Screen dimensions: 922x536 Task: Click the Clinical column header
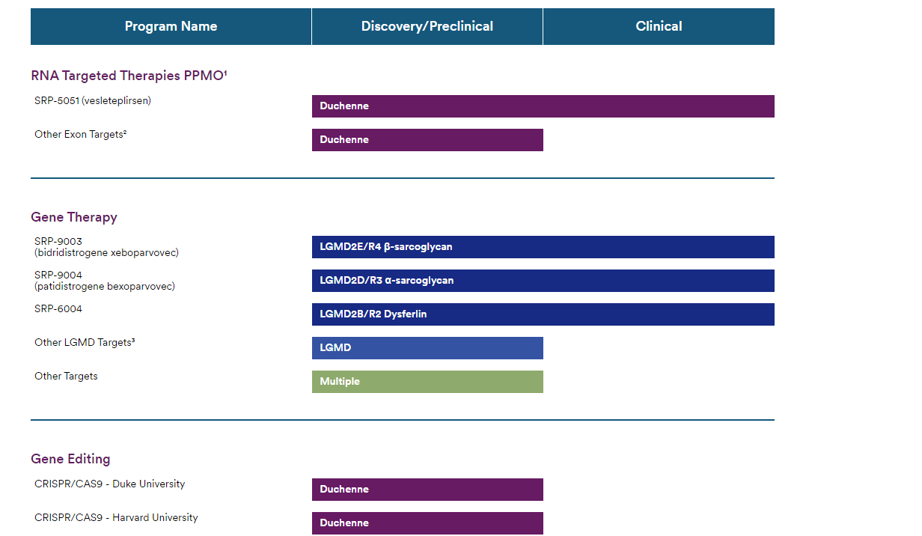pyautogui.click(x=659, y=26)
